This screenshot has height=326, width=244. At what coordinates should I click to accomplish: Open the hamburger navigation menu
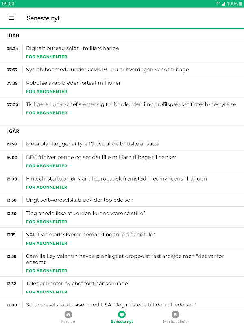click(11, 18)
